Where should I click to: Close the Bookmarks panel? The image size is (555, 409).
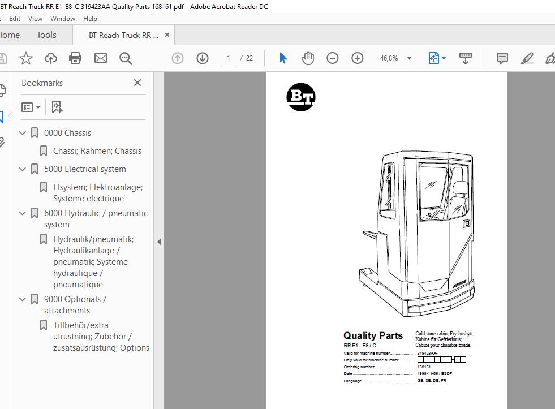(137, 83)
